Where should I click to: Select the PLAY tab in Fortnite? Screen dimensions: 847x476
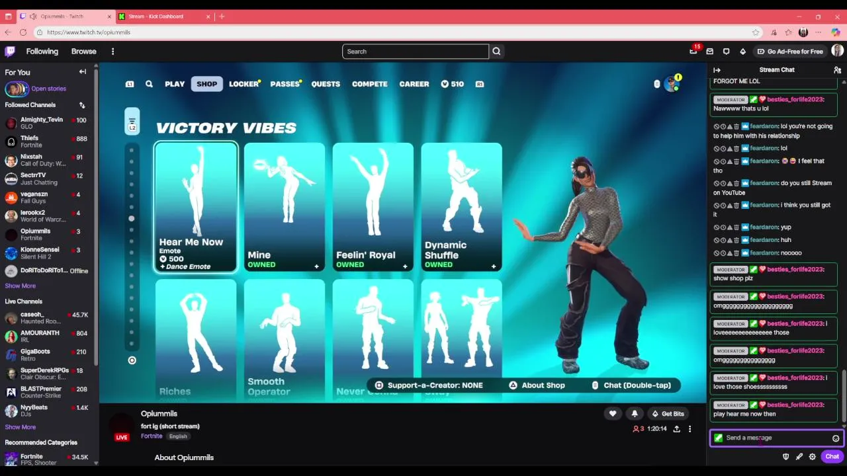(175, 84)
